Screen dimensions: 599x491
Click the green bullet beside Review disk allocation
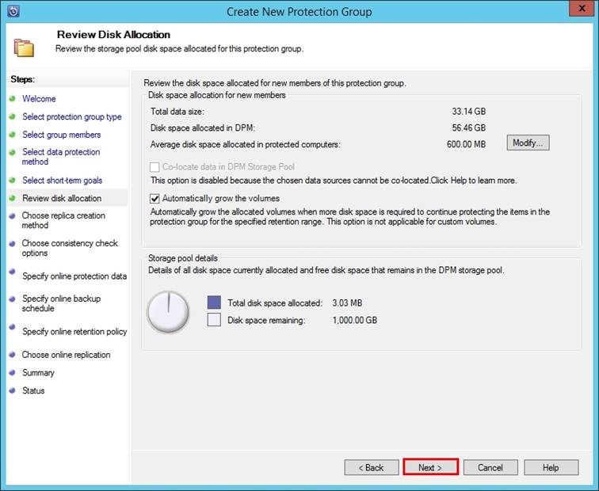coord(12,198)
